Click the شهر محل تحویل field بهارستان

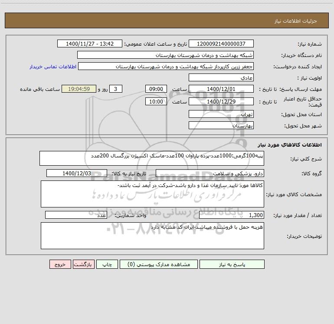tap(221, 126)
